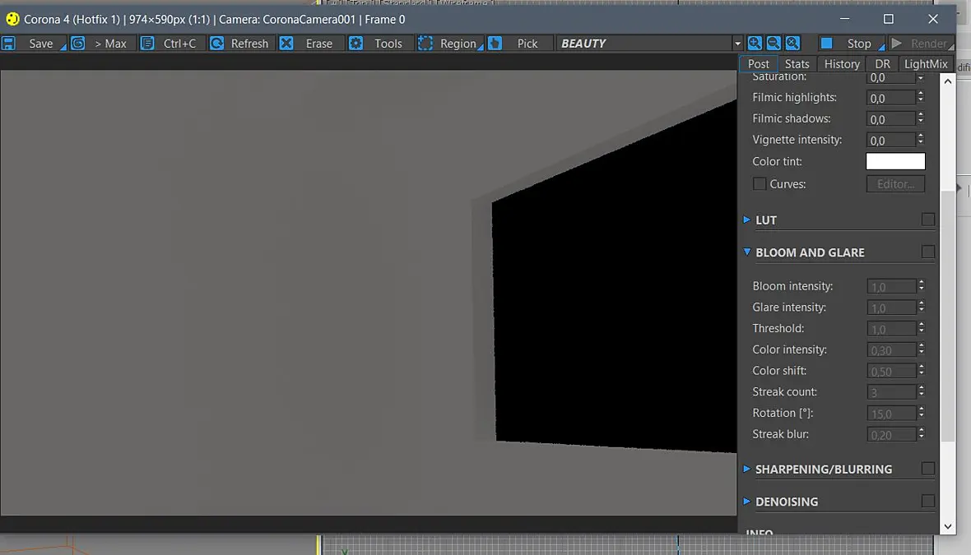This screenshot has height=555, width=971.
Task: Click the zoom in magnifier icon
Action: (x=755, y=44)
